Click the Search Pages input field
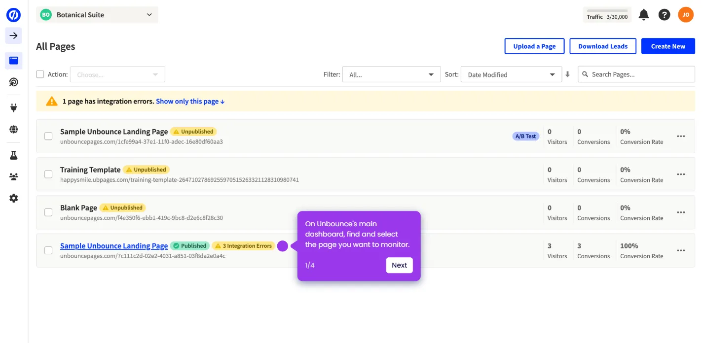The width and height of the screenshot is (703, 343). tap(636, 74)
